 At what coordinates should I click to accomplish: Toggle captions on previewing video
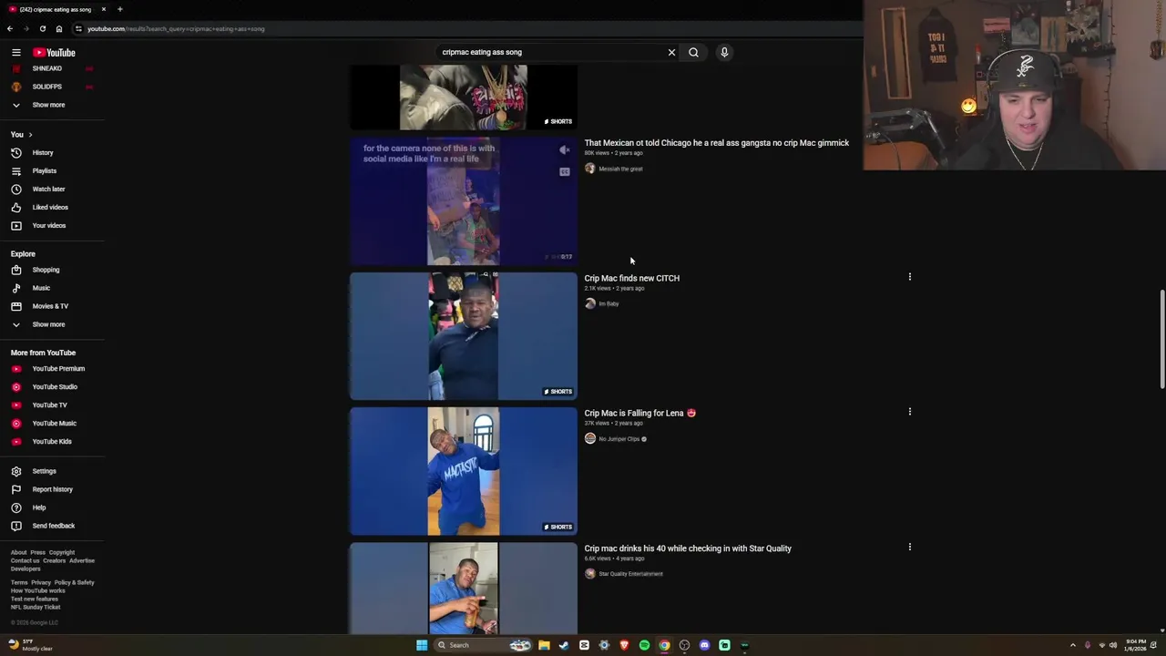click(x=565, y=171)
